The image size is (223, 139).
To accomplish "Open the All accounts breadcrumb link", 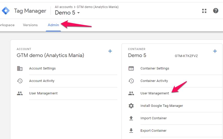I will pos(63,7).
